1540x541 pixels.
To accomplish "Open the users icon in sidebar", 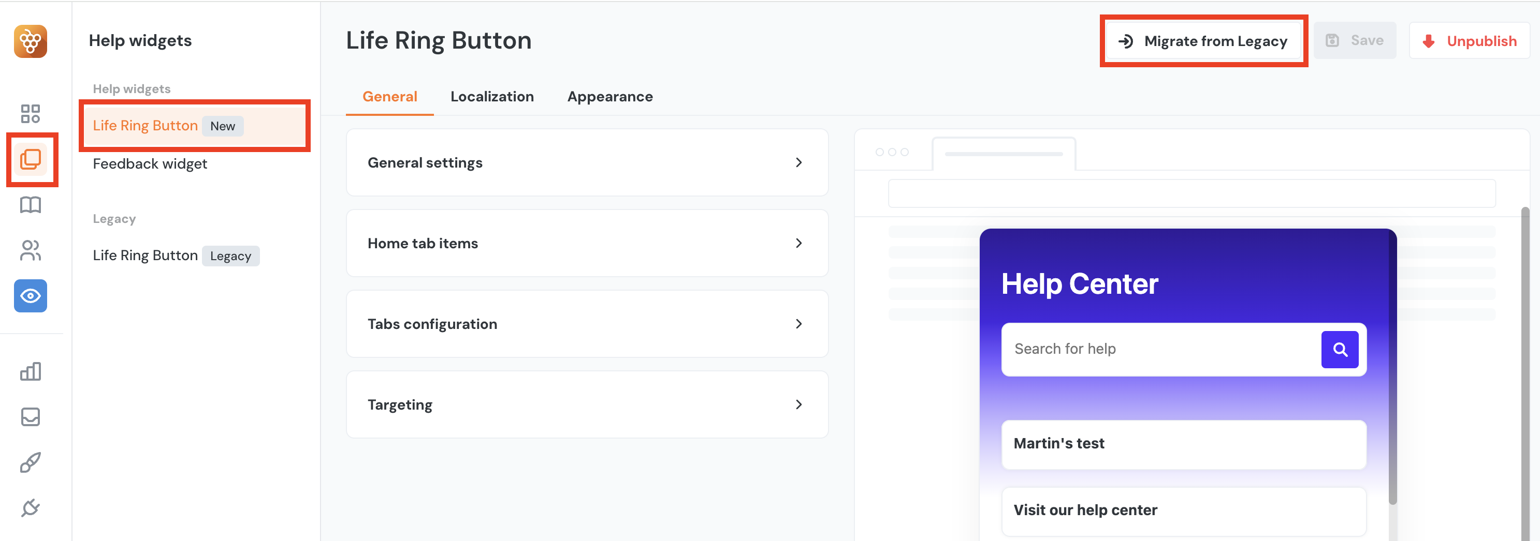I will (31, 250).
